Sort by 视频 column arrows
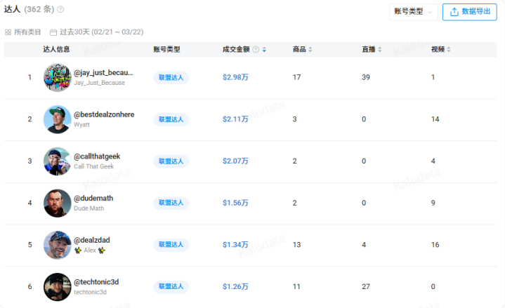 coord(450,50)
